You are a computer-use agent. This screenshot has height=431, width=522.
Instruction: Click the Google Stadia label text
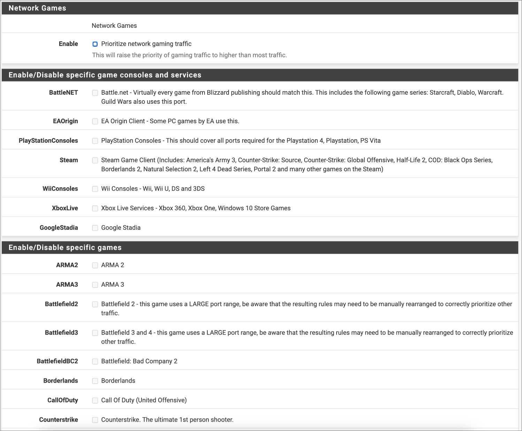121,228
